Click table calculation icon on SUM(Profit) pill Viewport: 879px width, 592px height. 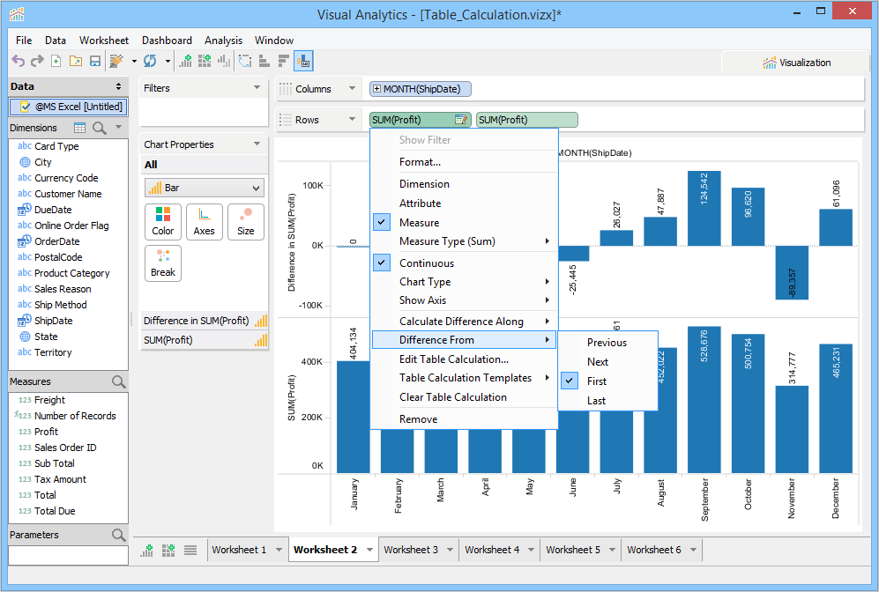click(461, 120)
